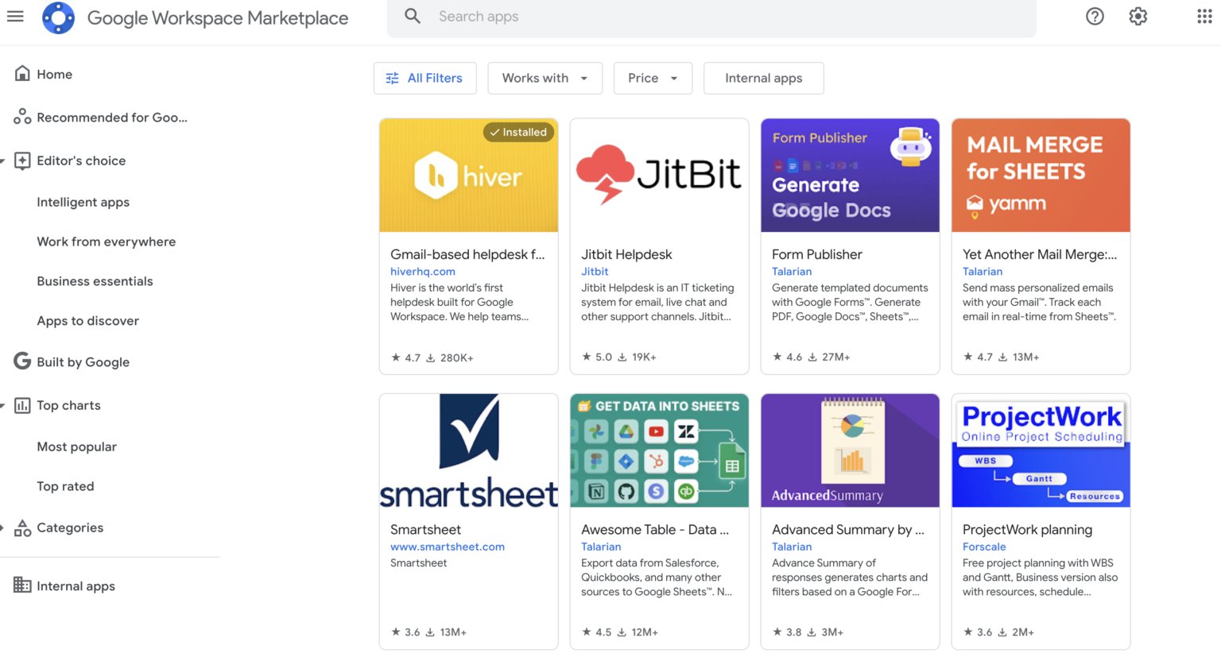Select the Home icon in the sidebar

22,72
